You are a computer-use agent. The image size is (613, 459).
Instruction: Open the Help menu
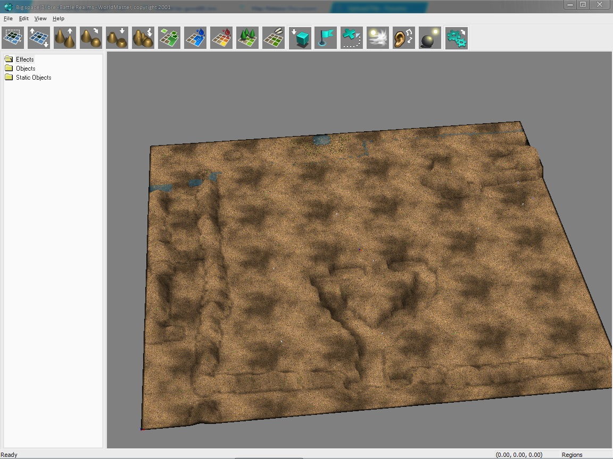pos(58,19)
